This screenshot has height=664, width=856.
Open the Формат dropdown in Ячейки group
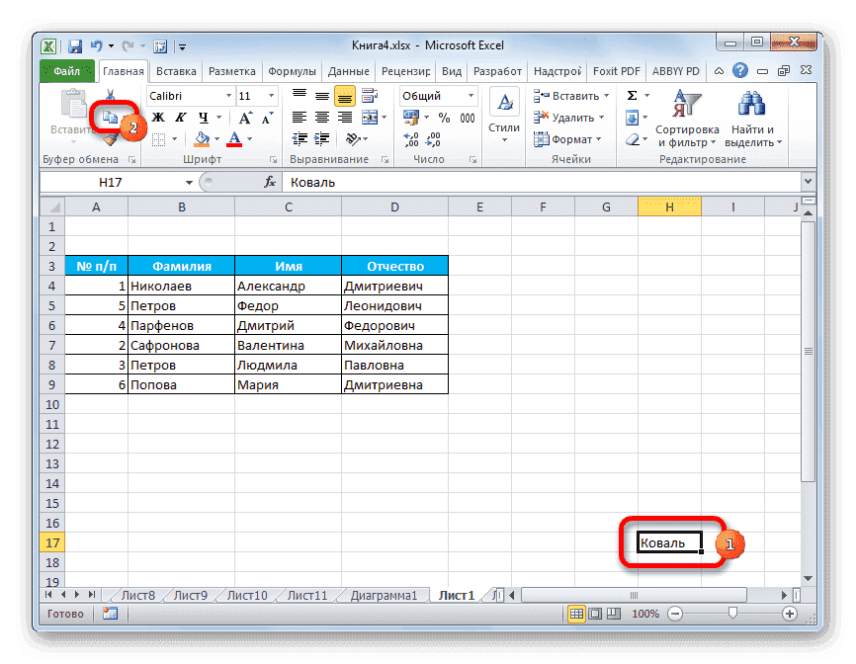(570, 137)
